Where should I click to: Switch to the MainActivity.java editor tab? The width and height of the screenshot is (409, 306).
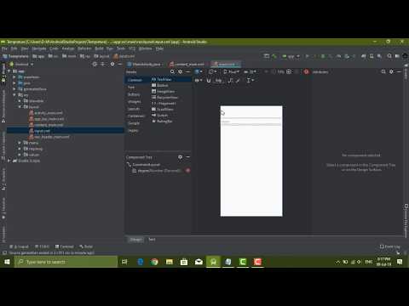[144, 65]
